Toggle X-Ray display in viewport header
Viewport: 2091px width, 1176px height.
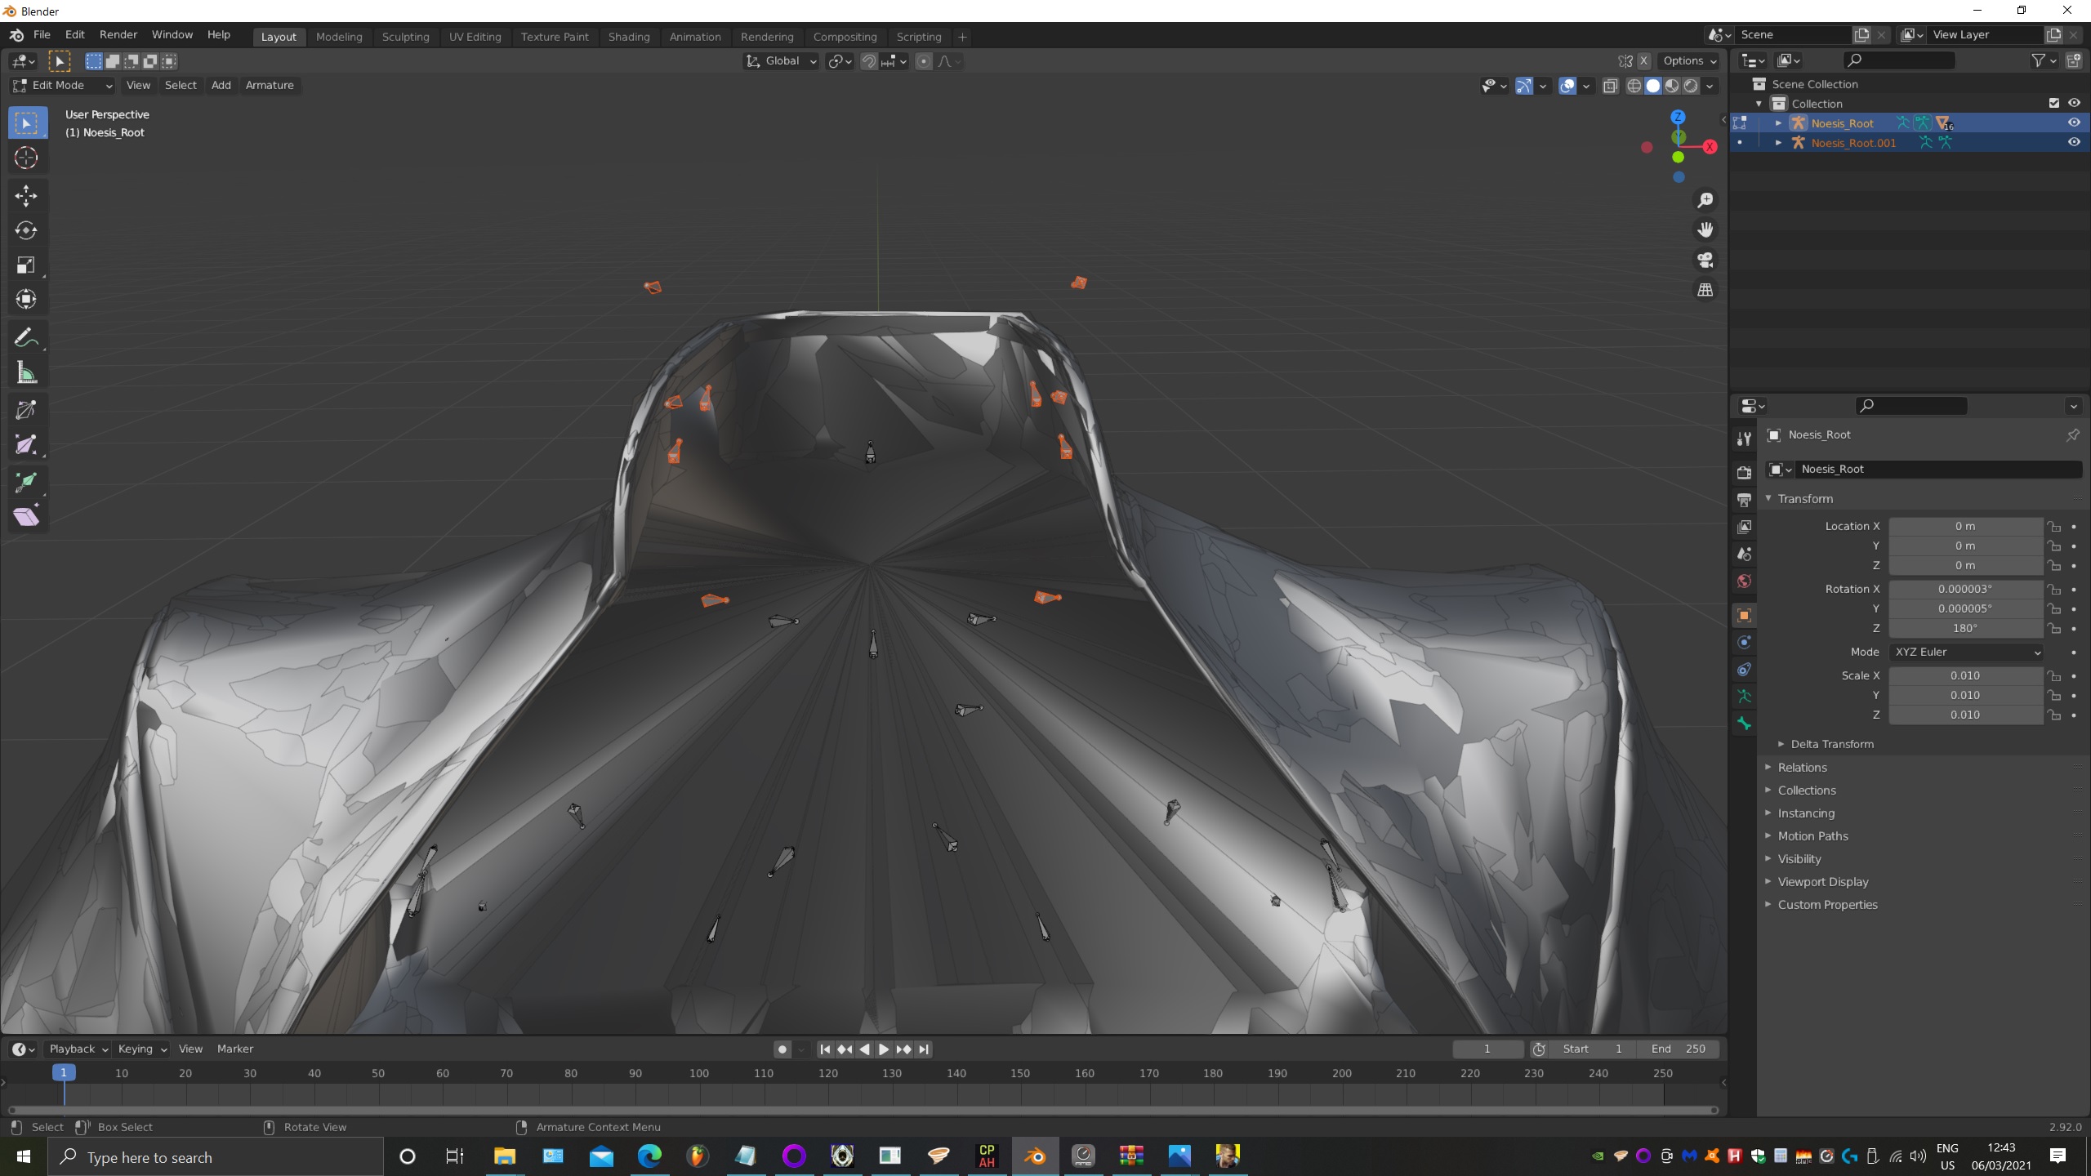click(x=1611, y=86)
